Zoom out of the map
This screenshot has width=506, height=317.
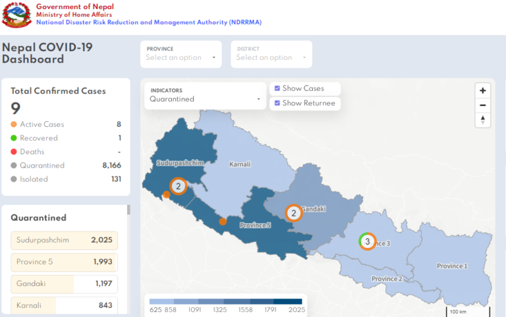[x=483, y=105]
